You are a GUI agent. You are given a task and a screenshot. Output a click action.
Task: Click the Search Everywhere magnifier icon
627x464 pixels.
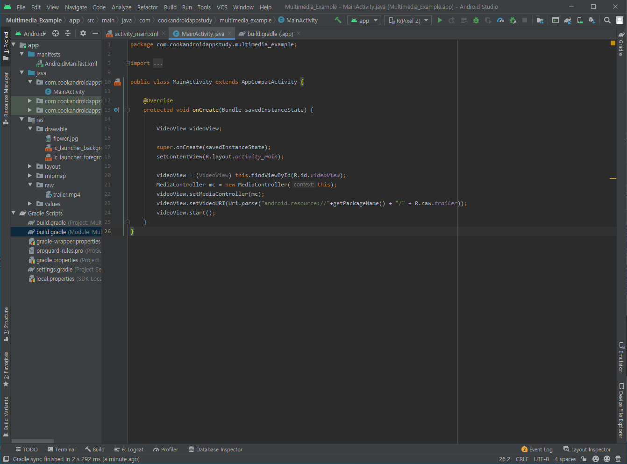[607, 20]
